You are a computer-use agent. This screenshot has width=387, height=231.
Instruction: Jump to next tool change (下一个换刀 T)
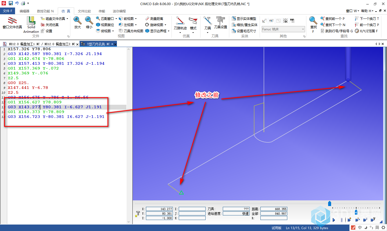coord(367,19)
